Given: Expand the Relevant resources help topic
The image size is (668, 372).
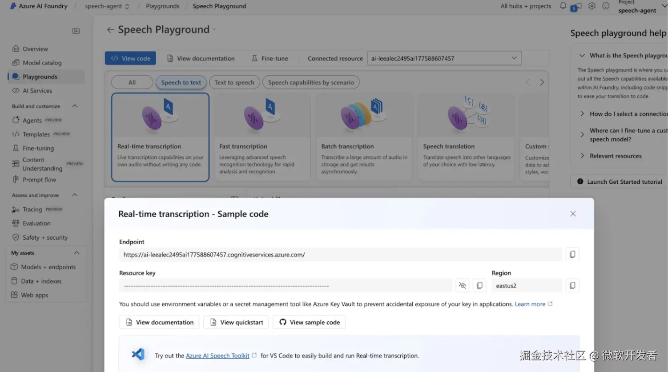Looking at the screenshot, I should [616, 156].
